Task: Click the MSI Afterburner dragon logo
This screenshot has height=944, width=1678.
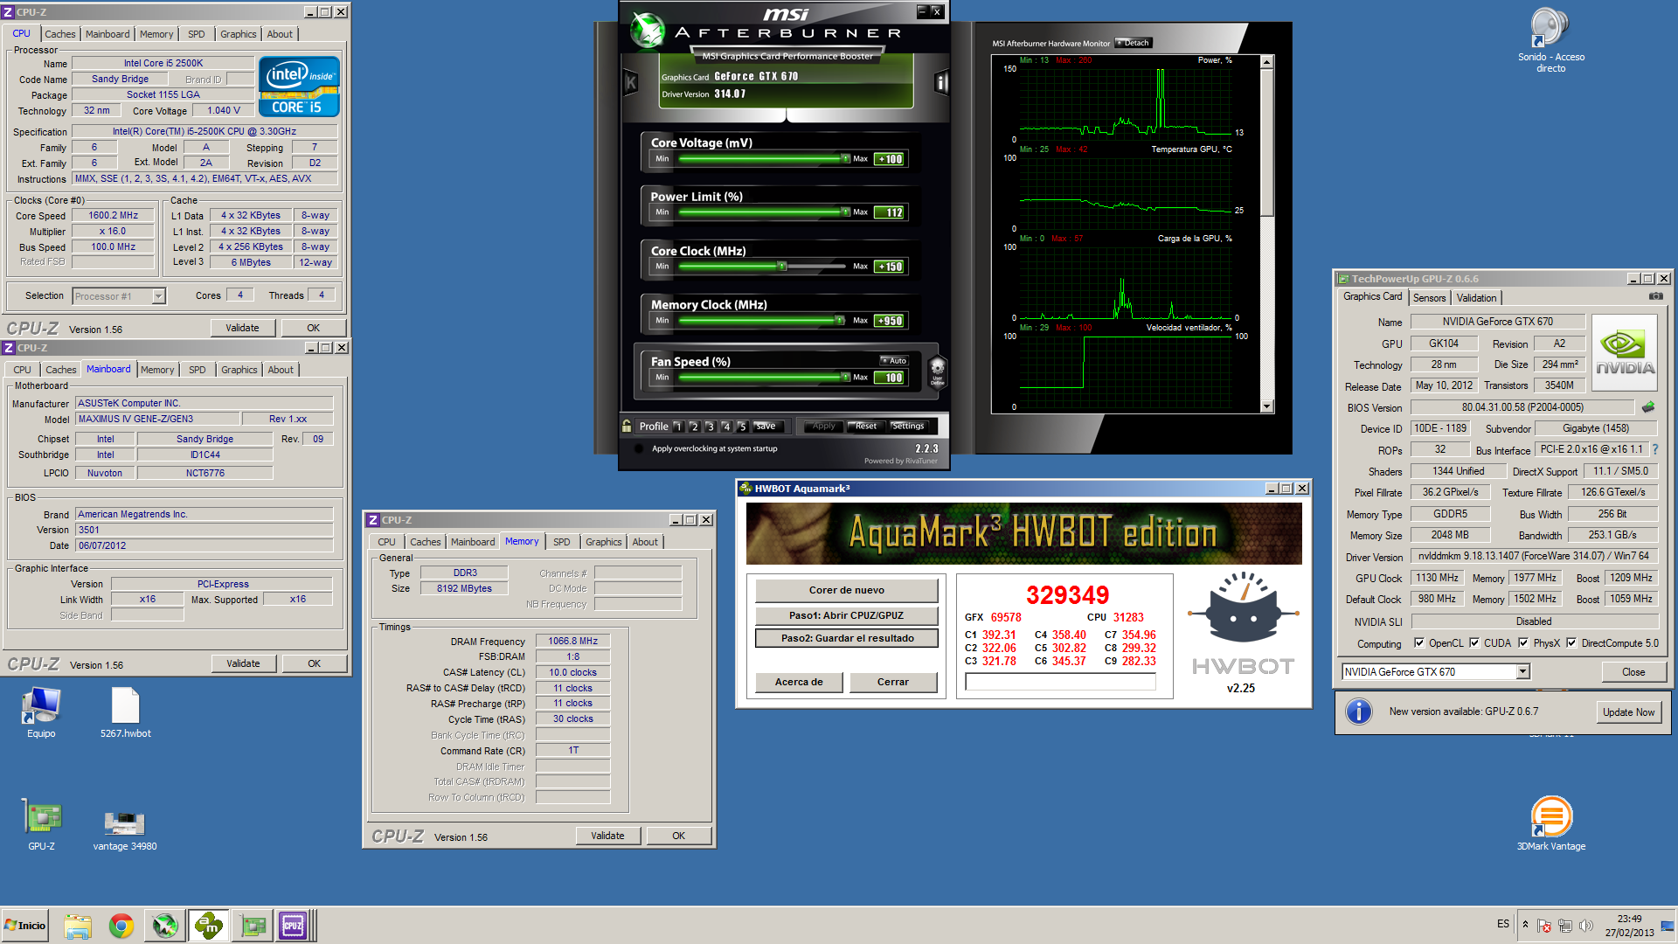Action: click(648, 31)
